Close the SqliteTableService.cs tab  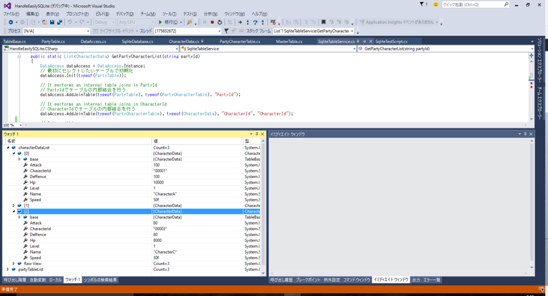(370, 41)
